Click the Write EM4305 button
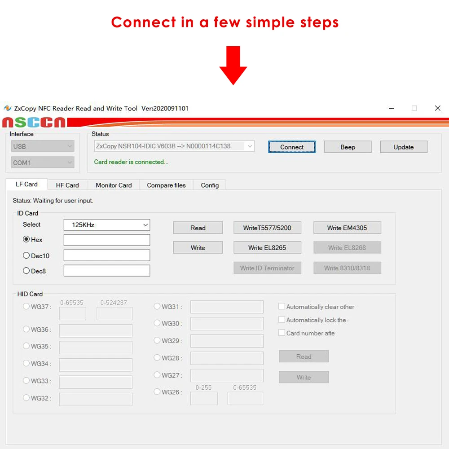Viewport: 449px width, 449px height. click(347, 228)
